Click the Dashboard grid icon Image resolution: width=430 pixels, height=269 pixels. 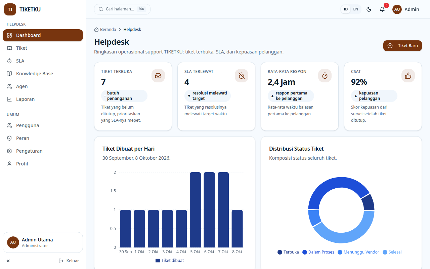coord(9,35)
